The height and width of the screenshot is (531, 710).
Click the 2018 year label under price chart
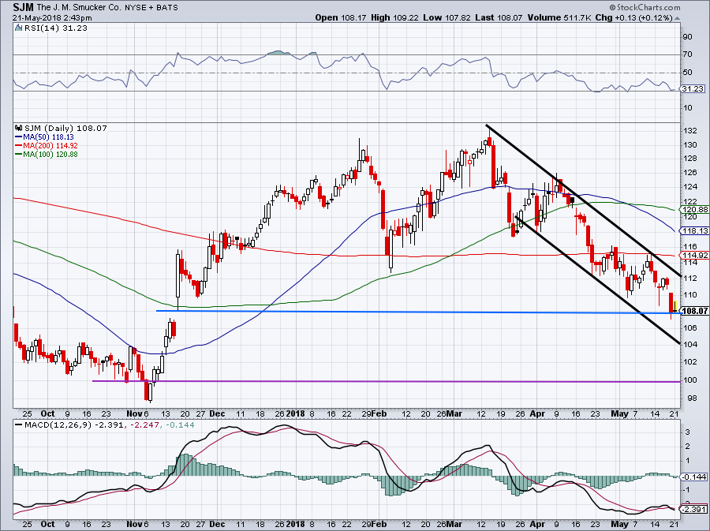[x=296, y=413]
